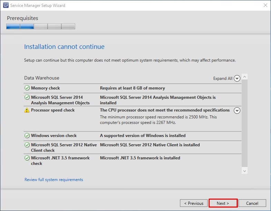The width and height of the screenshot is (271, 211).
Task: Click 'Microsoft .NET 3.5 framework is installed' text
Action: 140,158
